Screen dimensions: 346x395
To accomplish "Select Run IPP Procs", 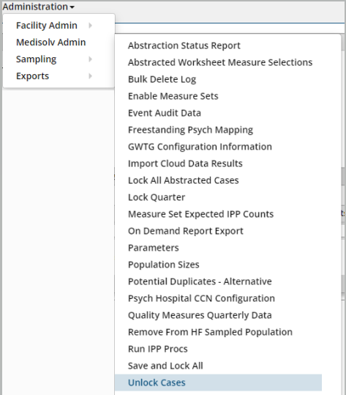I will 158,349.
